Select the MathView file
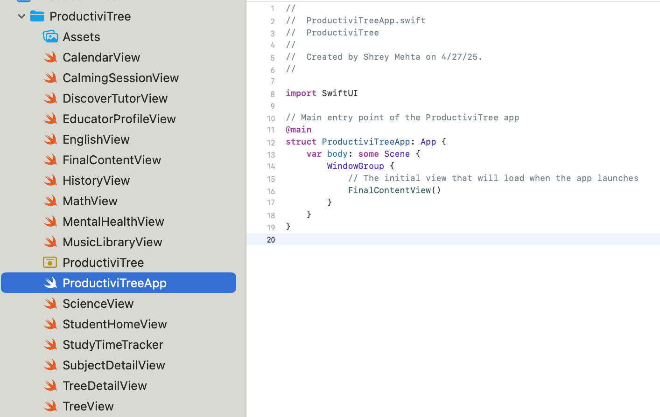660x417 pixels. click(x=90, y=201)
